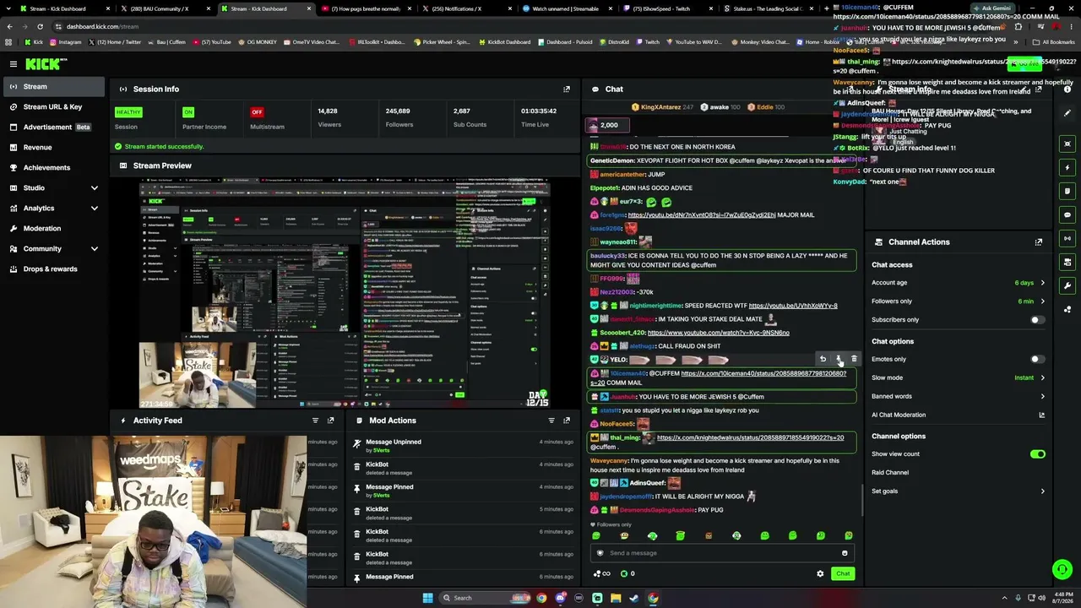Go to Advertisement Beta page
This screenshot has height=608, width=1081.
click(52, 127)
